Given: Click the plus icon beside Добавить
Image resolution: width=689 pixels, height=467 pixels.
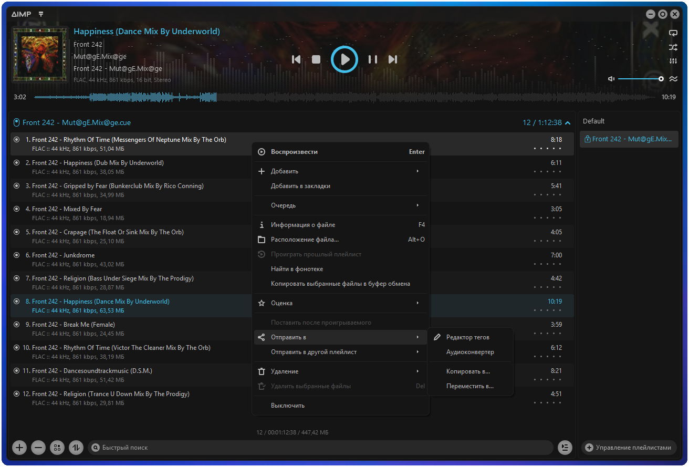Looking at the screenshot, I should pyautogui.click(x=262, y=171).
